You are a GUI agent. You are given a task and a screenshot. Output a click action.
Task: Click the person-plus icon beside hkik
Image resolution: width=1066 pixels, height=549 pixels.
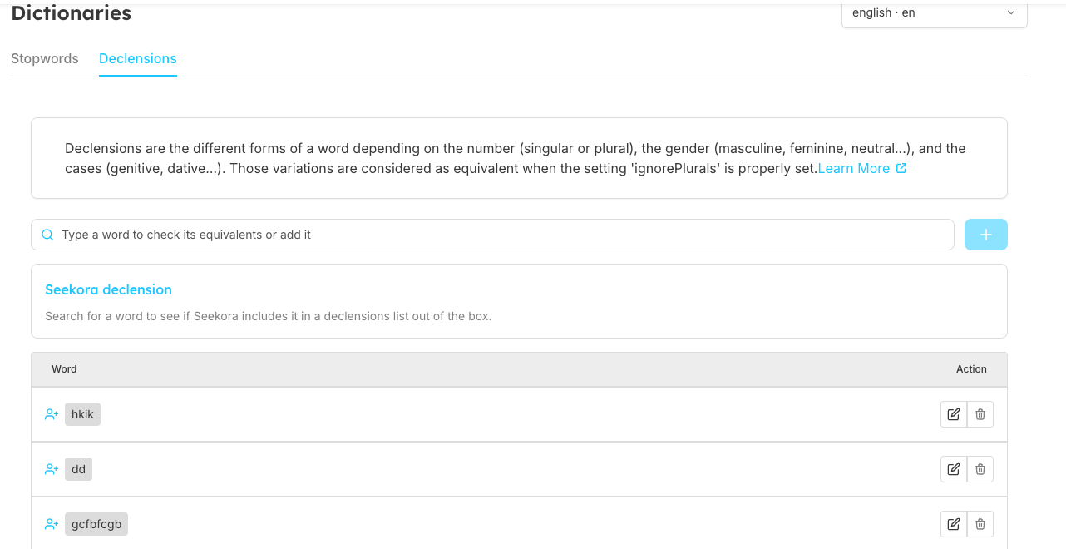pos(52,414)
